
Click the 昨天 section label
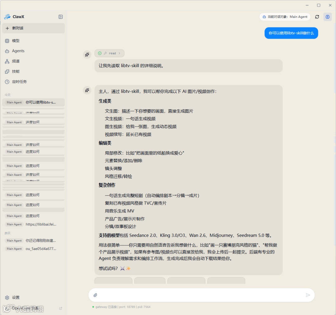[x=7, y=233]
